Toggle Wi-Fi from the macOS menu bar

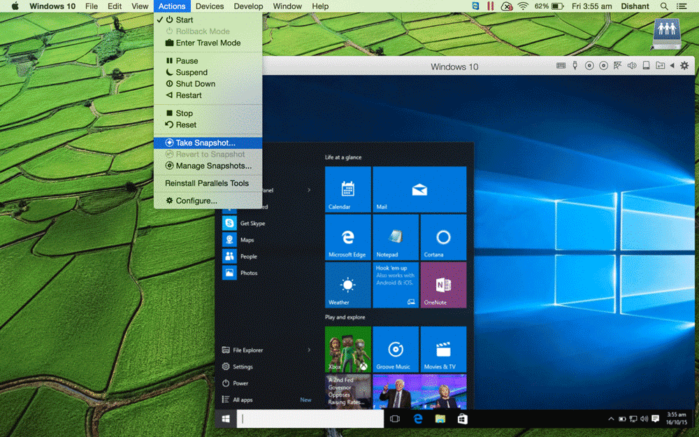click(x=523, y=6)
